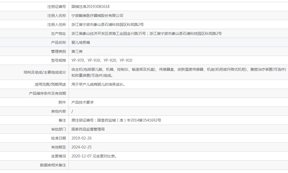Viewport: 288px width, 173px height.
Task: Select the 批准日期 label
Action: (x=58, y=138)
